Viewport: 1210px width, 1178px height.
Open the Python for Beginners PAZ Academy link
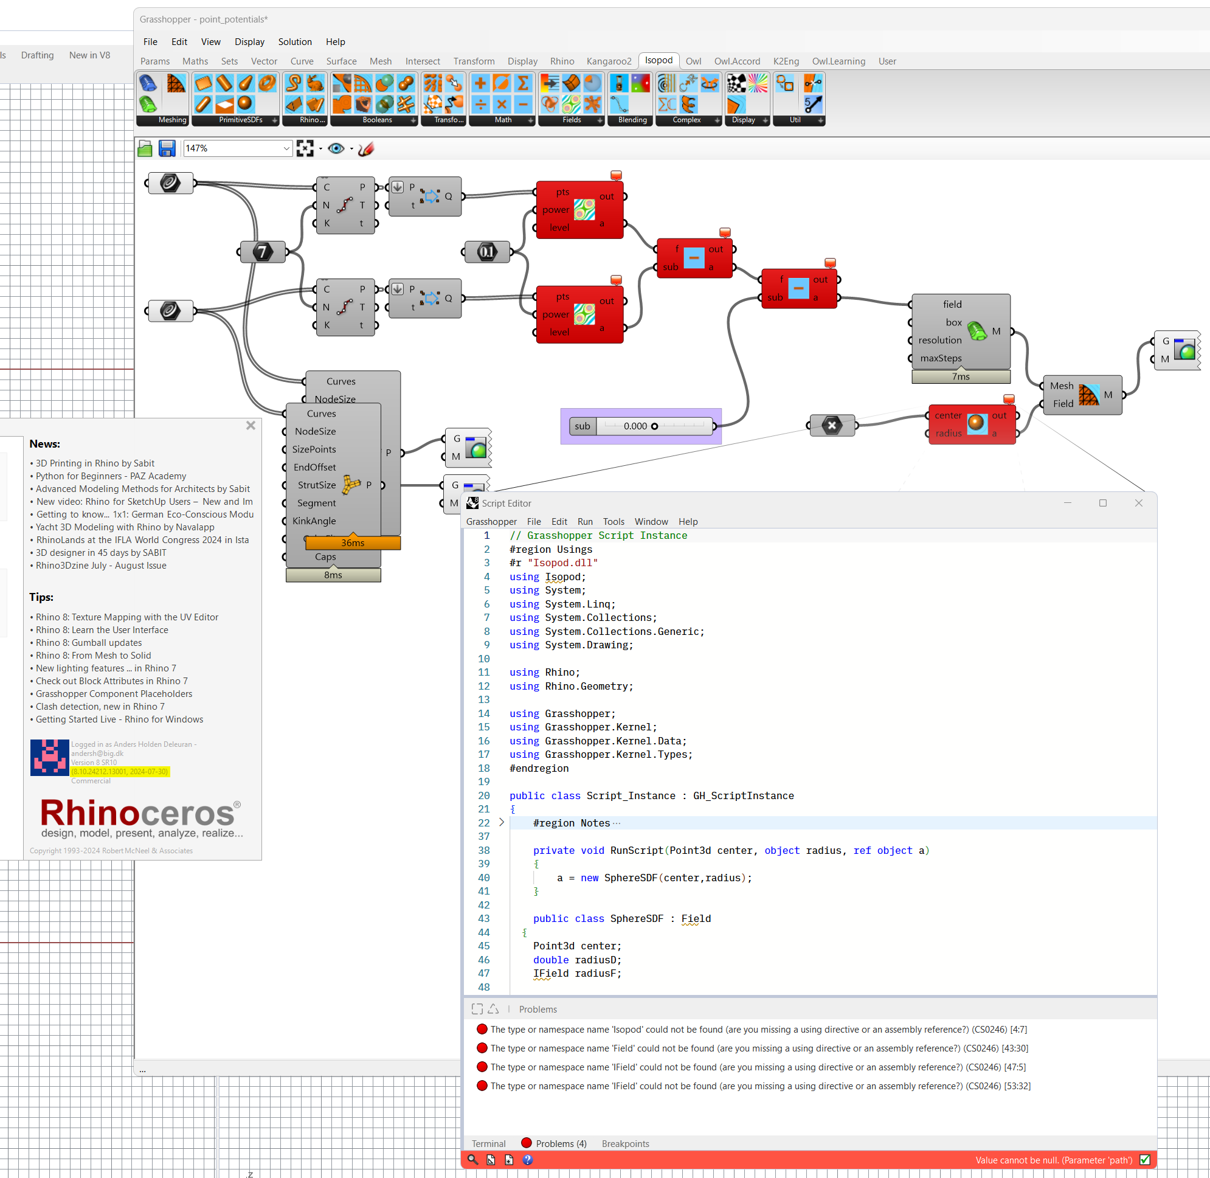tap(110, 476)
